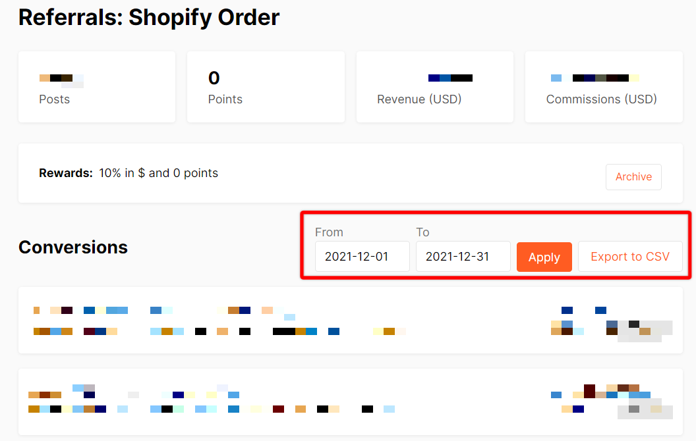Click the From label above date
696x441 pixels.
(329, 232)
